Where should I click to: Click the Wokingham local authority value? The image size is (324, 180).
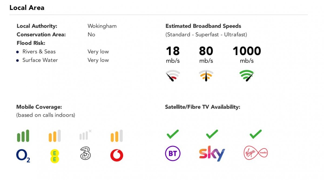102,26
